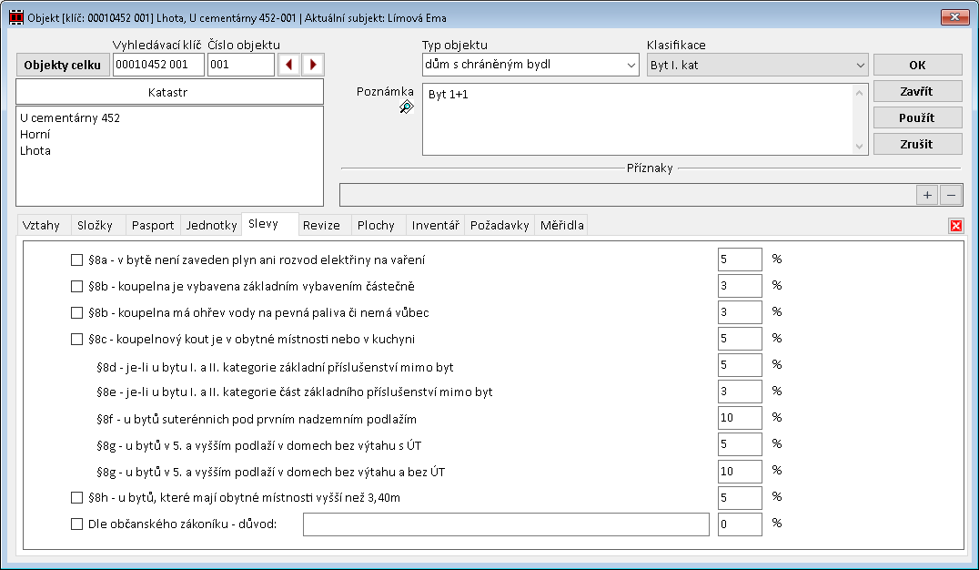
Task: Click the application icon in title bar
Action: (15, 17)
